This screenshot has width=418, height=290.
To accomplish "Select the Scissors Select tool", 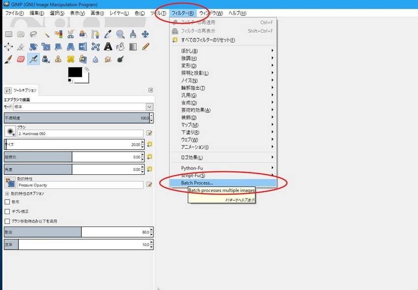I will [71, 34].
